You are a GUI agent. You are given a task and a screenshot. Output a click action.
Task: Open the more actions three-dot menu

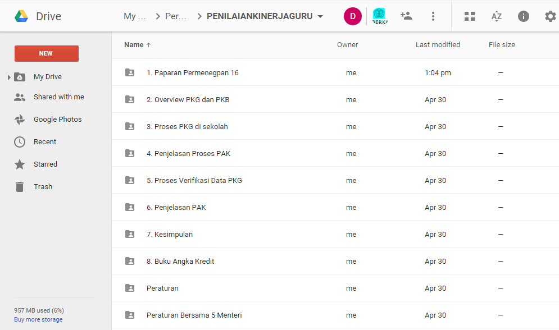pyautogui.click(x=433, y=16)
